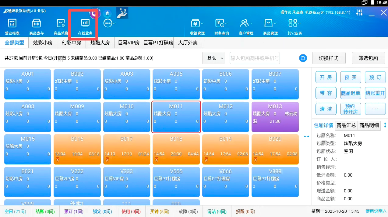Screen dimensions: 388x217
Task: Open the 默认 sorting dropdown
Action: [213, 58]
